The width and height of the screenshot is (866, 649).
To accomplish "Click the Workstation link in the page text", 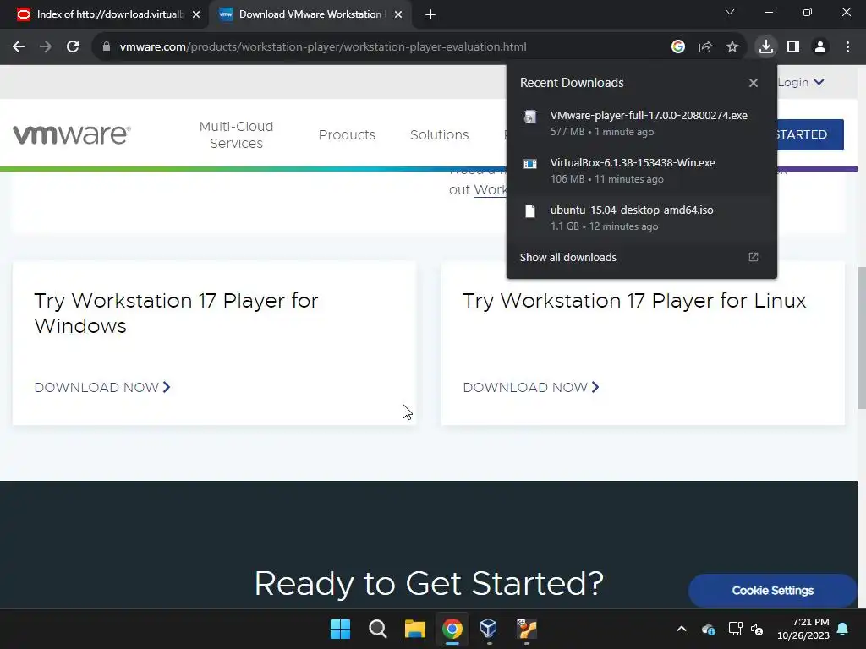I will 491,190.
